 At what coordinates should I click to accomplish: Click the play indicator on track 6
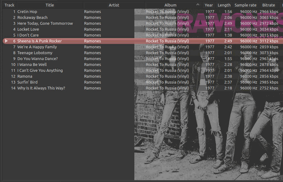pyautogui.click(x=6, y=41)
